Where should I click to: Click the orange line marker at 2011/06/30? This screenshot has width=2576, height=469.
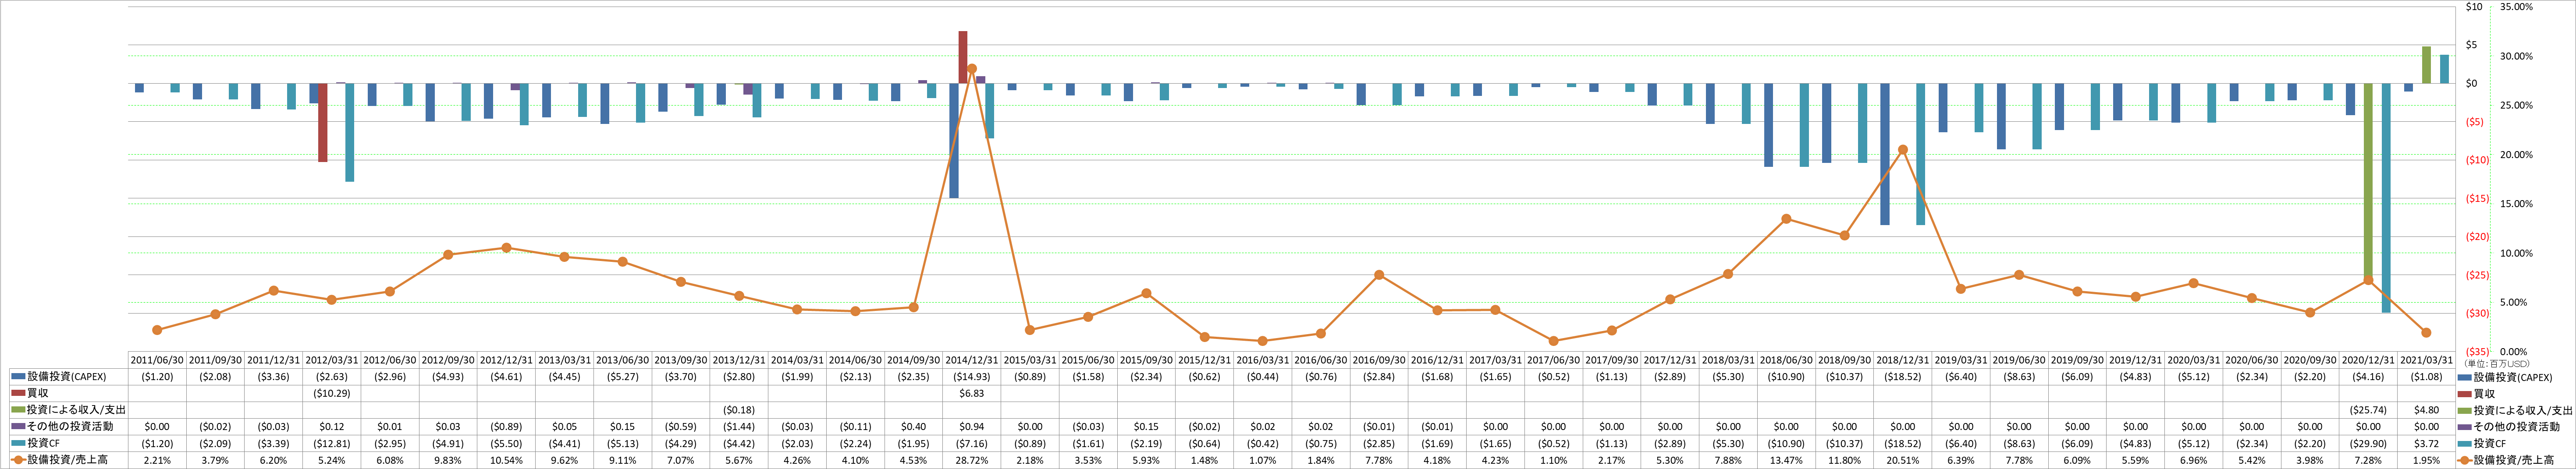157,330
